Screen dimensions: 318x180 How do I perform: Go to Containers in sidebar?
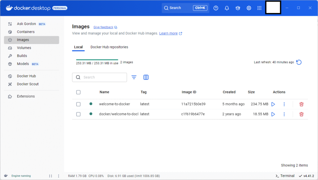tap(32, 32)
